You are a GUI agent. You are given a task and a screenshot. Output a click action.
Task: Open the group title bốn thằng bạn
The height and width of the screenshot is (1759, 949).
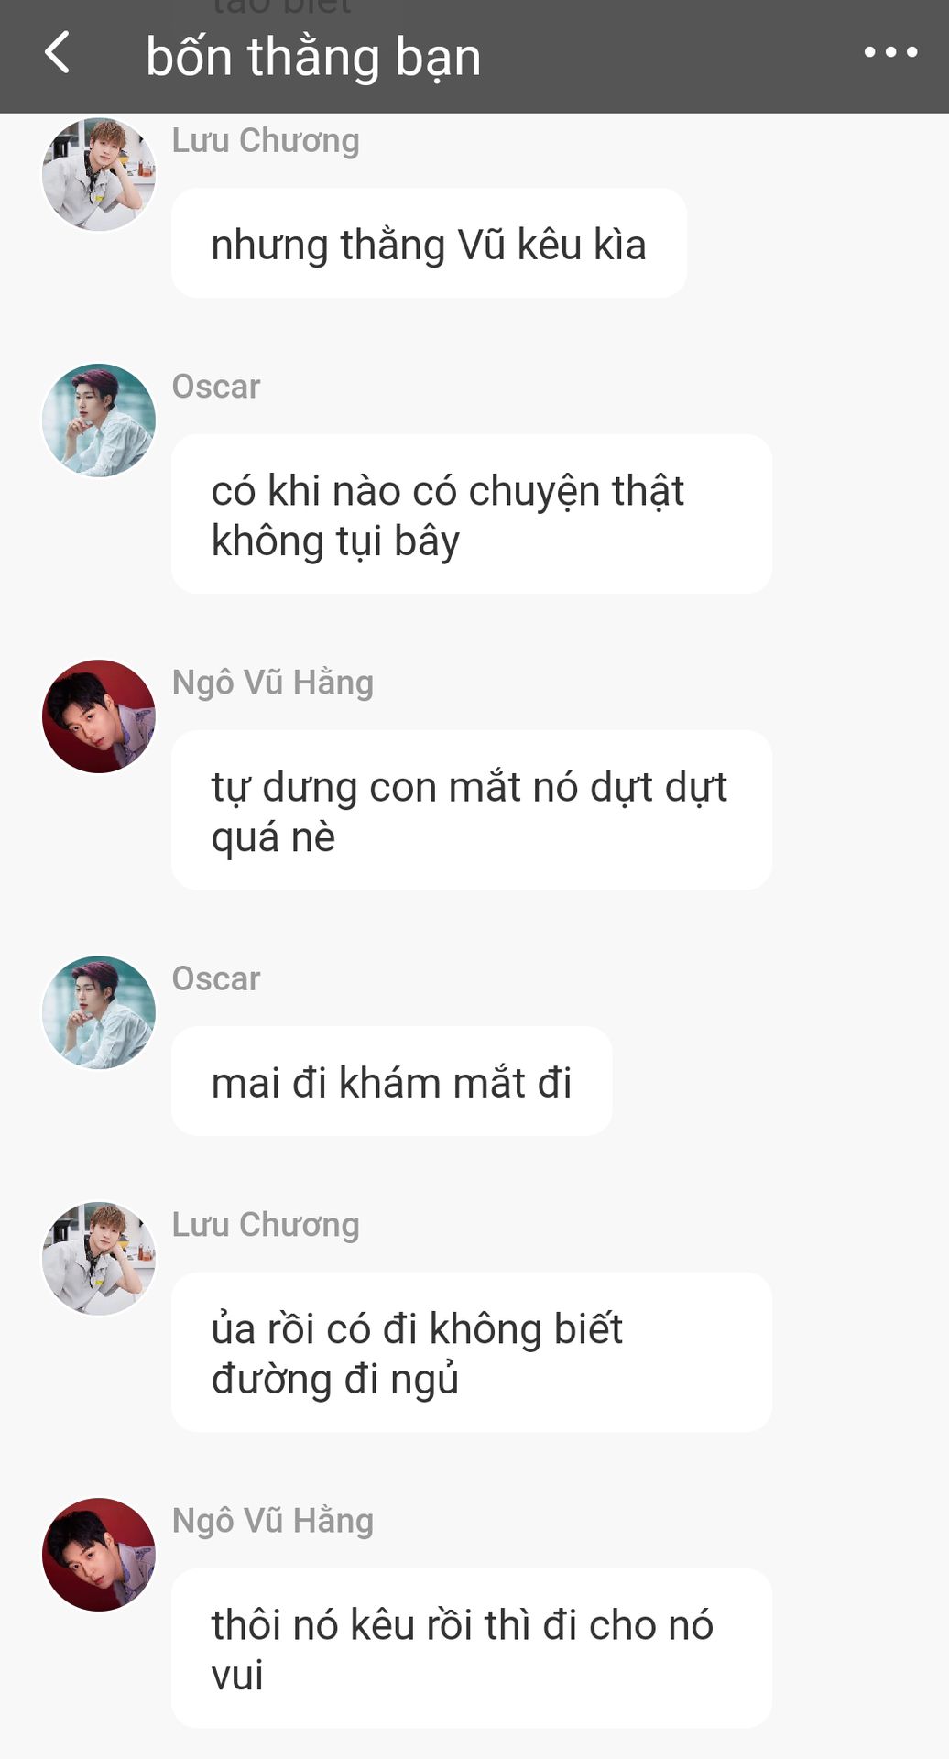pos(313,57)
